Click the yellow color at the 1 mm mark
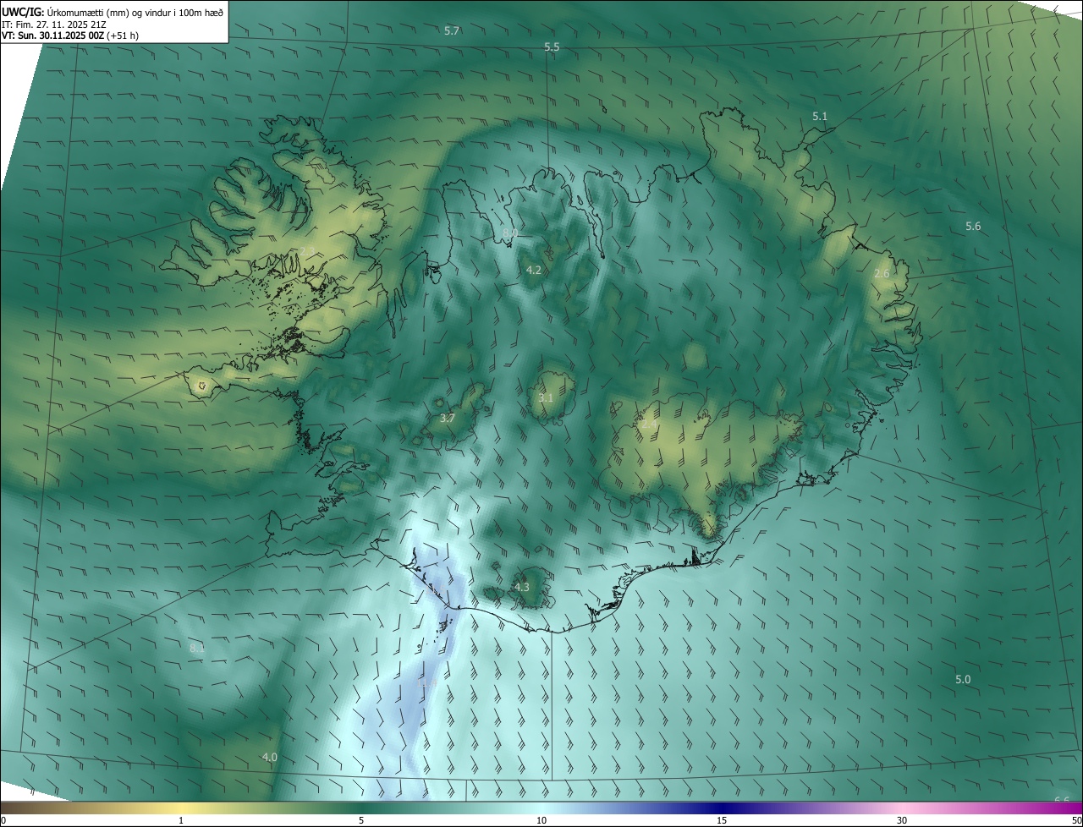 pyautogui.click(x=181, y=808)
